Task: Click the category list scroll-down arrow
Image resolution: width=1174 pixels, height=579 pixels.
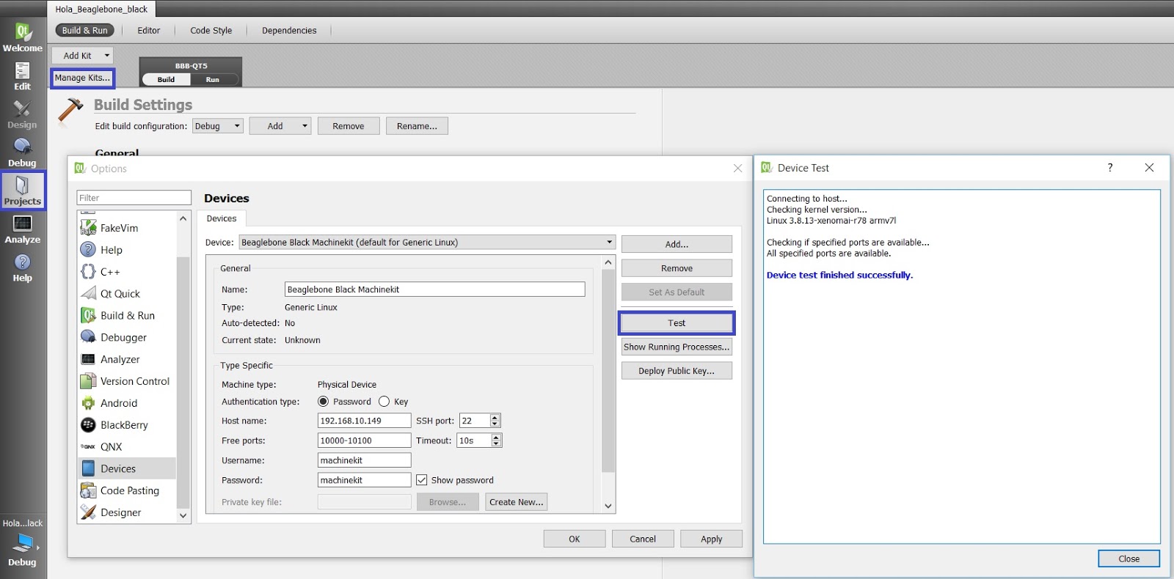Action: [x=183, y=516]
